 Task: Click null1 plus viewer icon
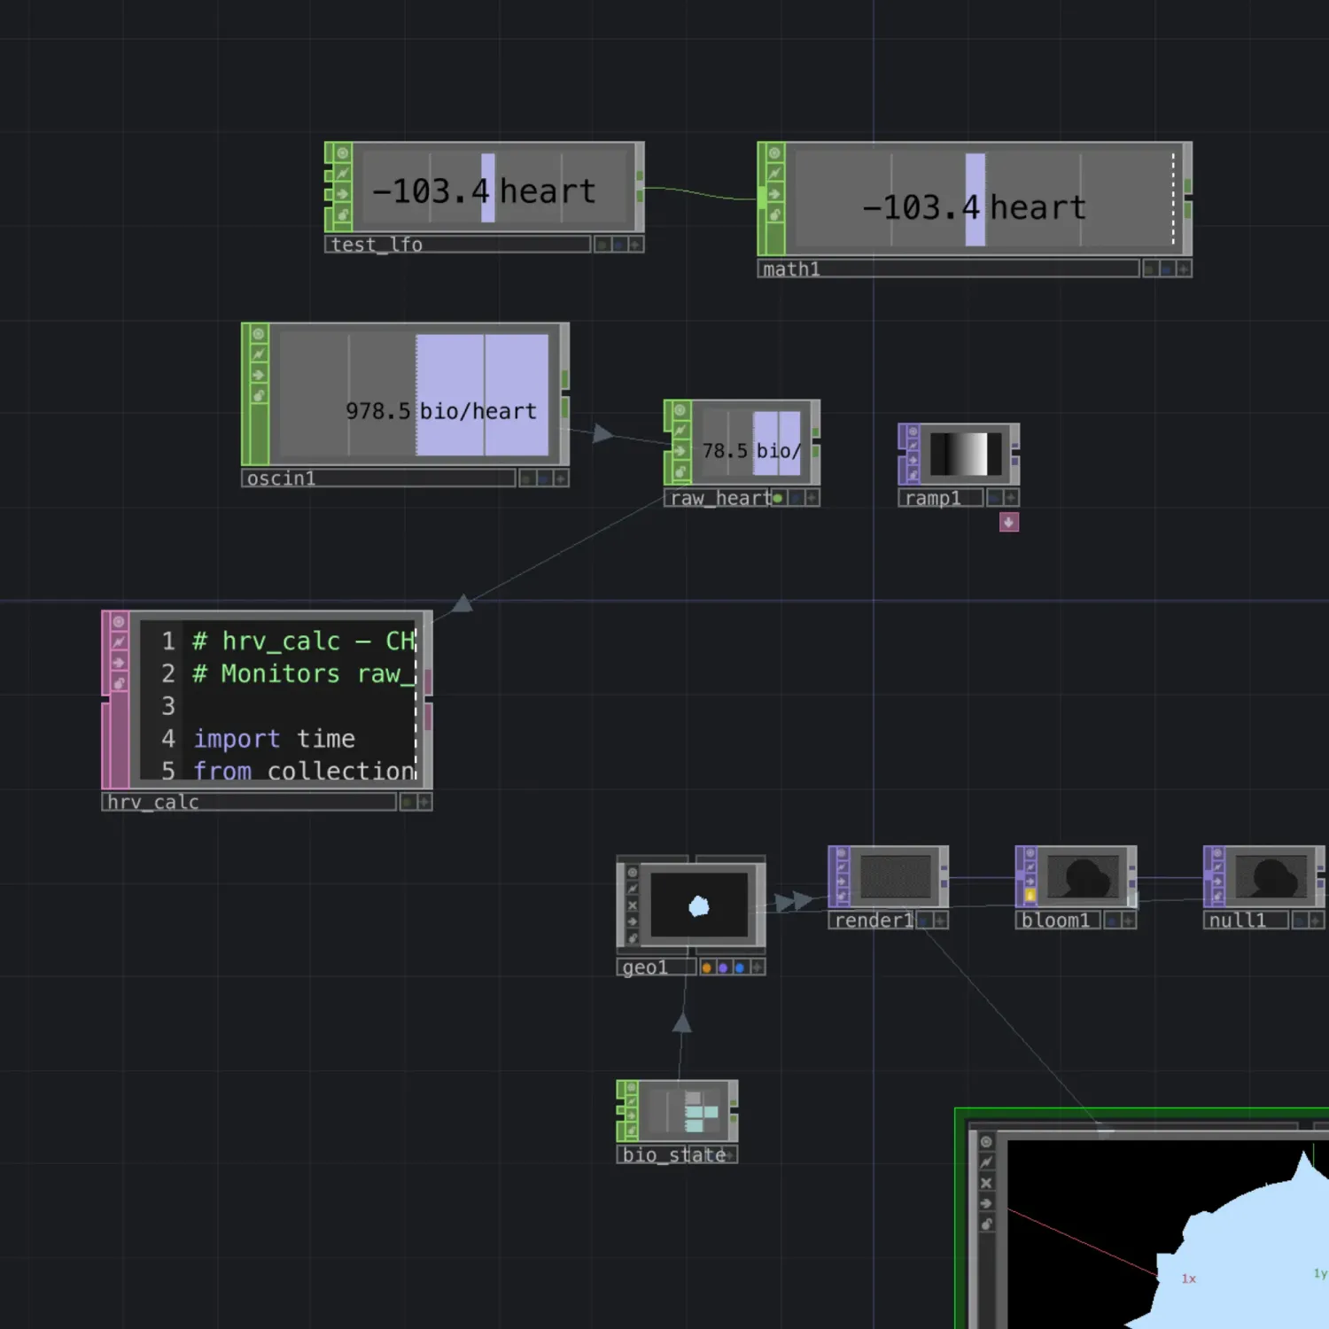(x=1316, y=921)
